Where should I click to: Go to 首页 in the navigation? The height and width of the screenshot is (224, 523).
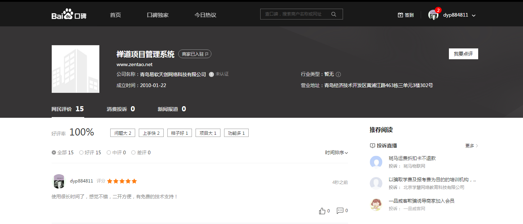tap(115, 15)
